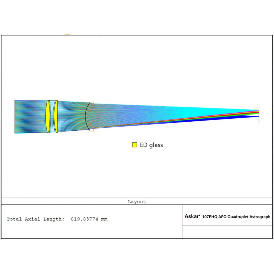Select the clear concave lens between ED elements
Image resolution: width=274 pixels, height=274 pixels.
pyautogui.click(x=52, y=116)
